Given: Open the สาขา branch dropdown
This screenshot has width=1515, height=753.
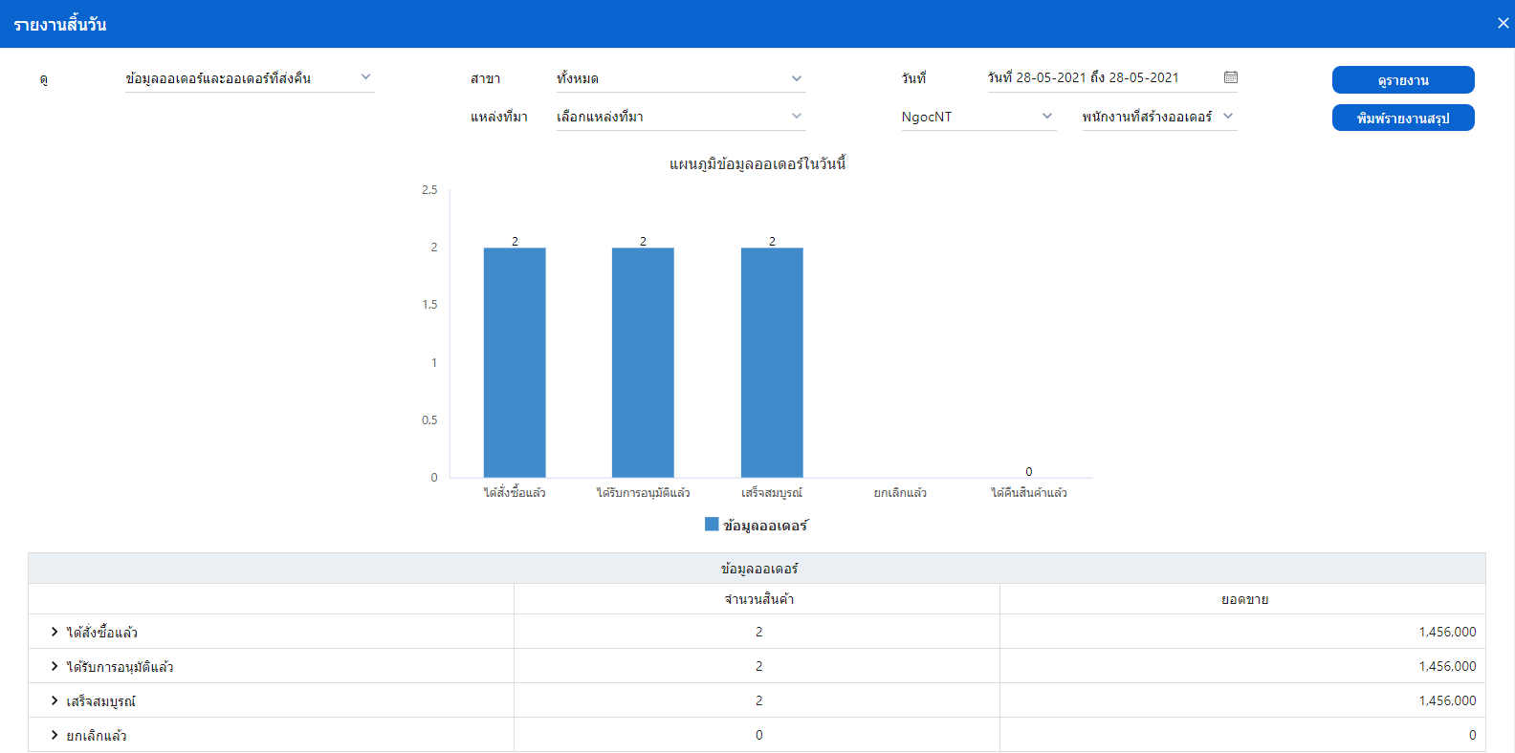Looking at the screenshot, I should pyautogui.click(x=680, y=78).
